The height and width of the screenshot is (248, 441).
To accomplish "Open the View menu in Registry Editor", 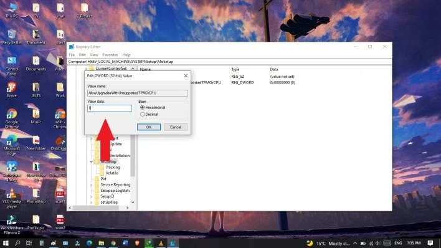I will pyautogui.click(x=94, y=55).
